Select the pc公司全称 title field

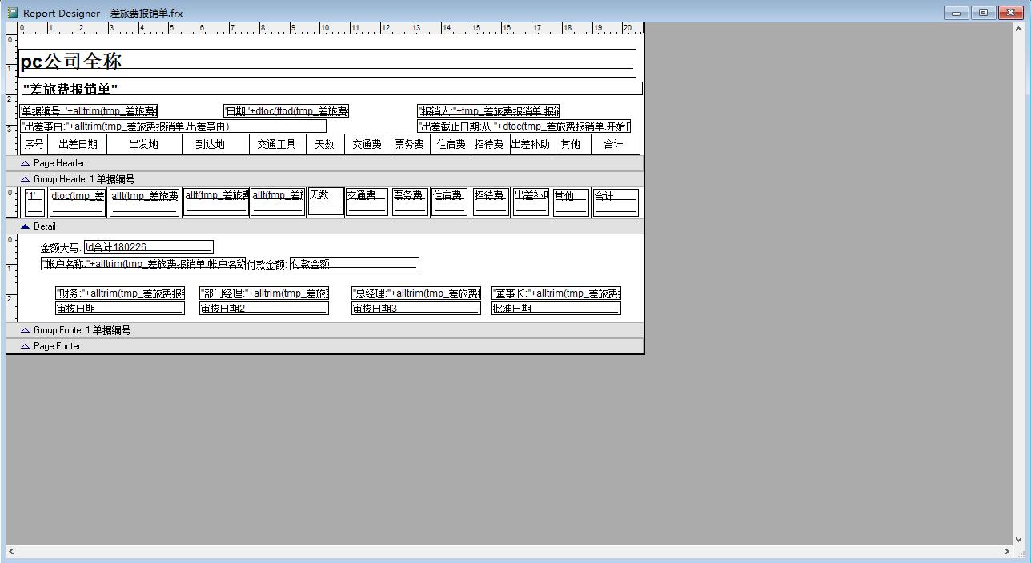[327, 62]
